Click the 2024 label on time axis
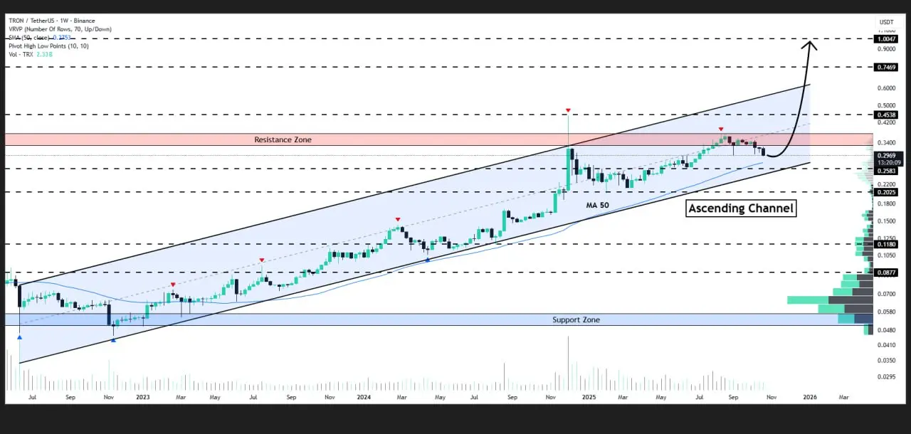 [x=364, y=396]
